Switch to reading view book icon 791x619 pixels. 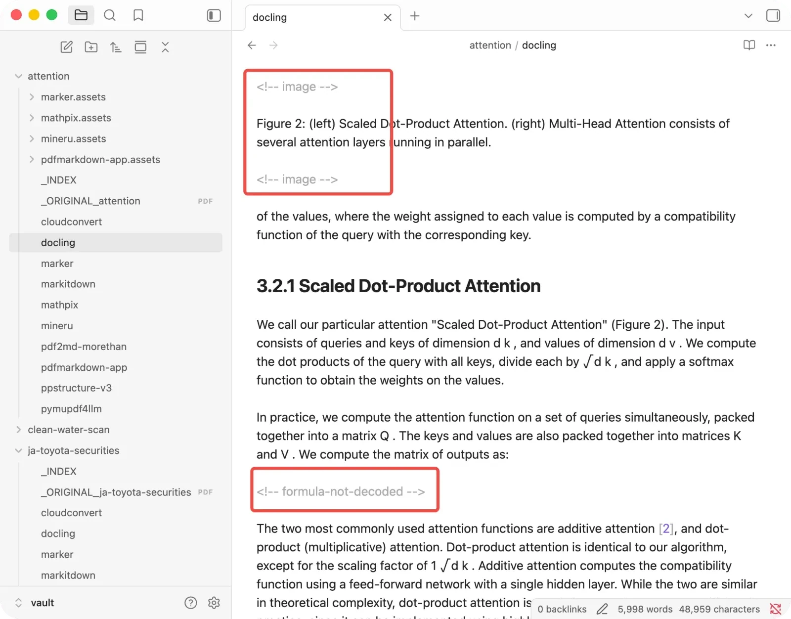click(749, 45)
